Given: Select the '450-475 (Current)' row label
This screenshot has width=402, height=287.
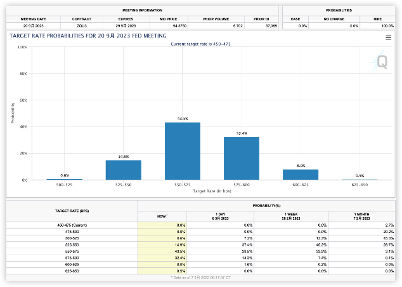Looking at the screenshot, I should click(x=72, y=225).
